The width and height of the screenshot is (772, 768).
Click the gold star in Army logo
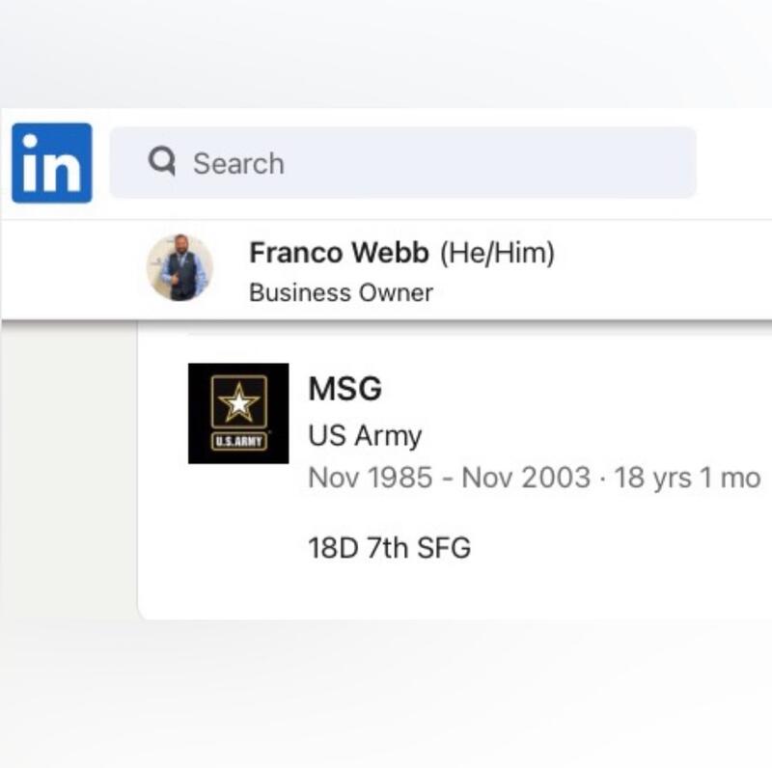coord(238,401)
